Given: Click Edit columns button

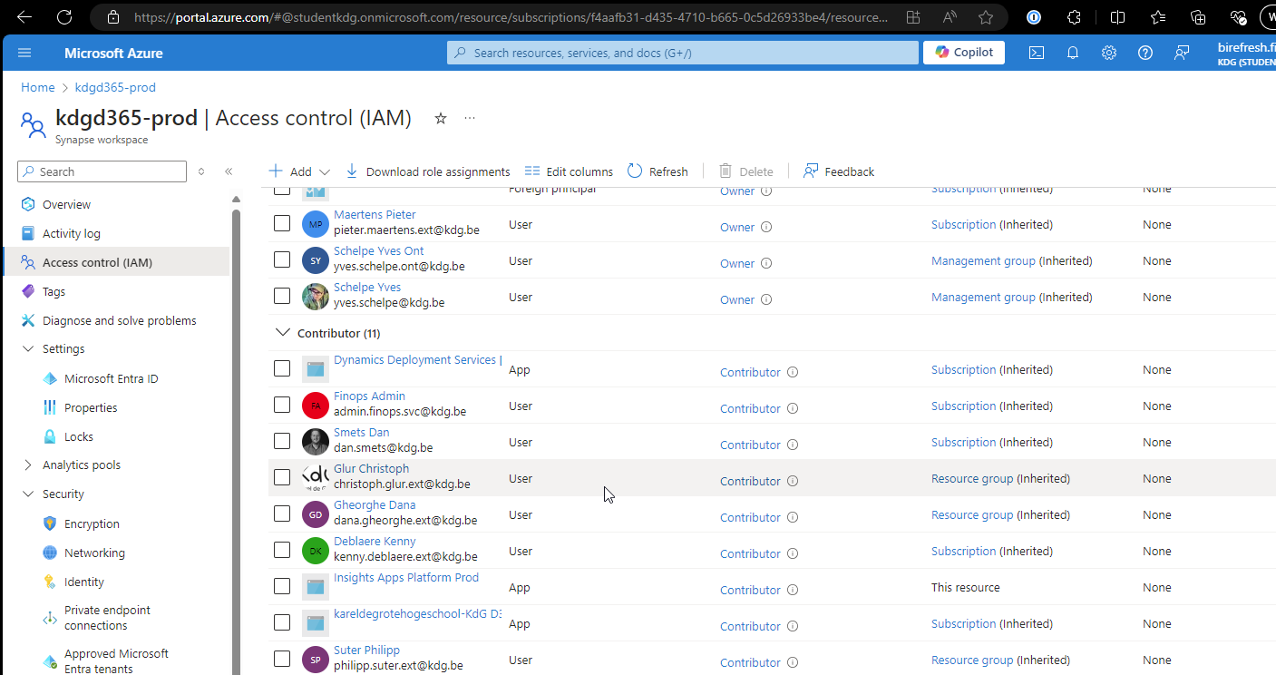Looking at the screenshot, I should tap(569, 171).
